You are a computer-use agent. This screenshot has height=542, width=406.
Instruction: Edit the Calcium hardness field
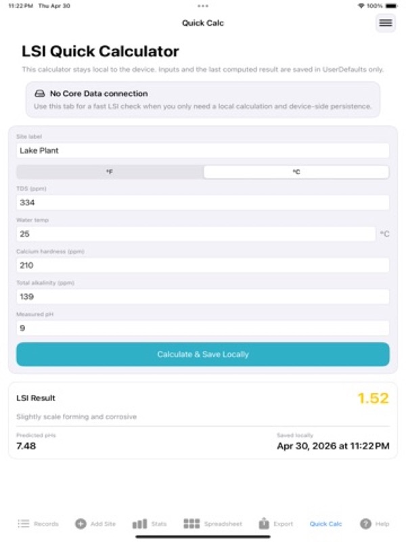pos(203,266)
